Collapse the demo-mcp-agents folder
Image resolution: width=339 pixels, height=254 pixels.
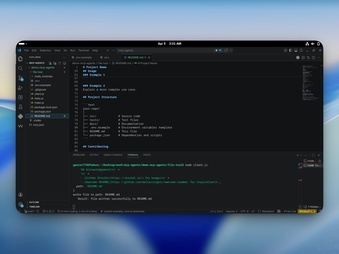tap(29, 67)
